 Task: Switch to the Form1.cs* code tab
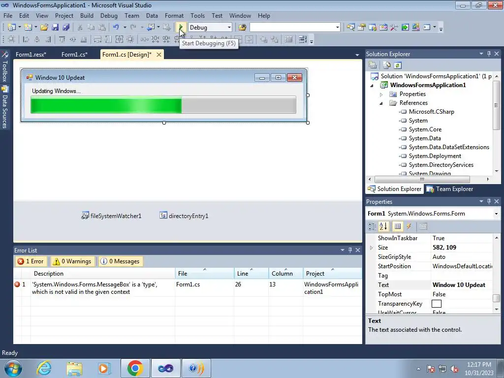(x=74, y=55)
